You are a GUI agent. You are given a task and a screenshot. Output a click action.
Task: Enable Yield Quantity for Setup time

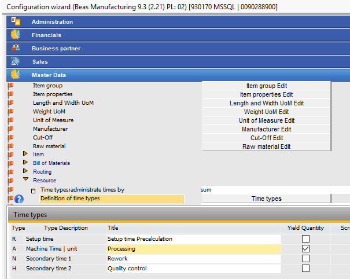(305, 239)
